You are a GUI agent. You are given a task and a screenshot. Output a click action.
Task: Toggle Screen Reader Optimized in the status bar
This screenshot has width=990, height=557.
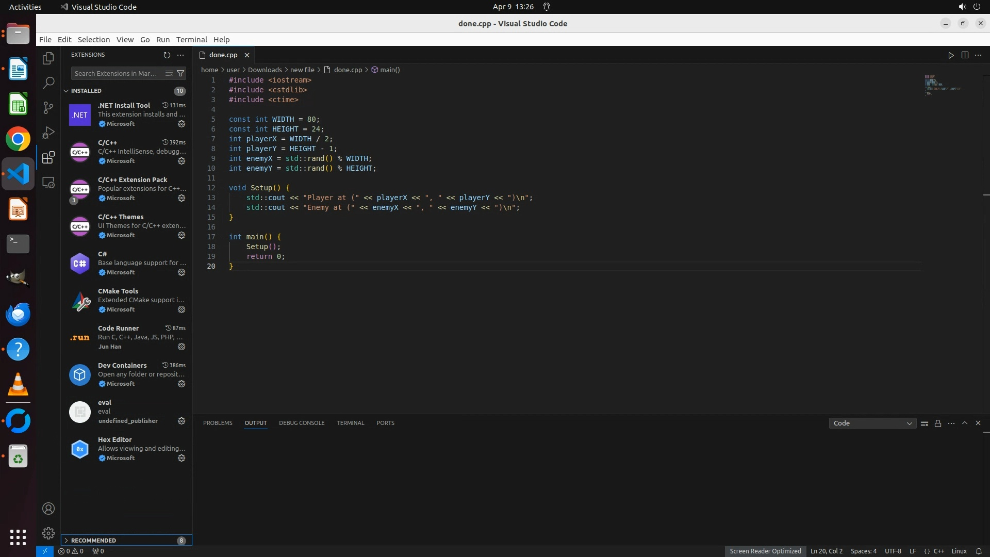[765, 551]
